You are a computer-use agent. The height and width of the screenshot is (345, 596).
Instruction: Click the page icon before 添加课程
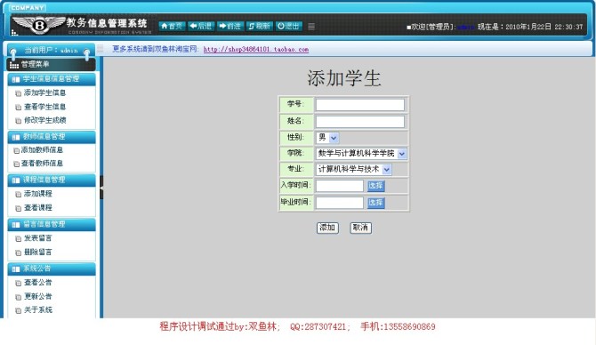point(18,195)
